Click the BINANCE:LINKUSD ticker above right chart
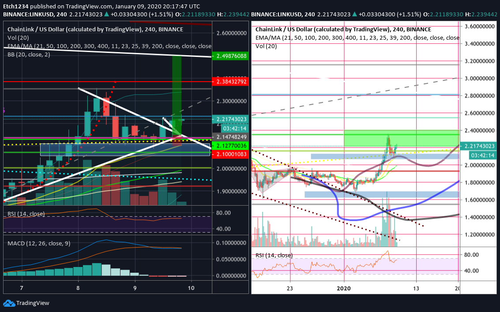The width and height of the screenshot is (500, 312). [276, 15]
